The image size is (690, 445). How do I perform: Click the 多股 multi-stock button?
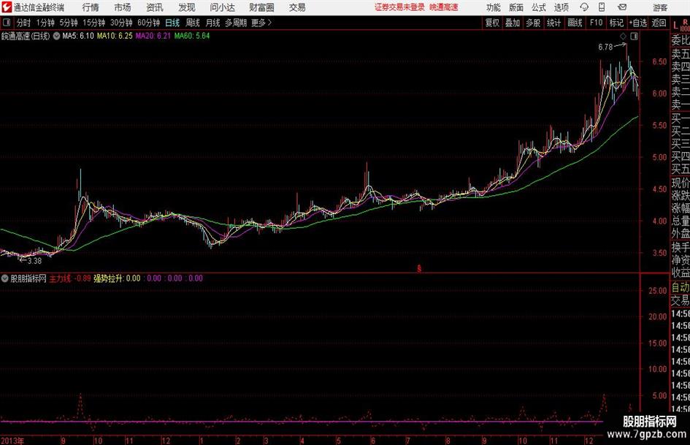533,23
